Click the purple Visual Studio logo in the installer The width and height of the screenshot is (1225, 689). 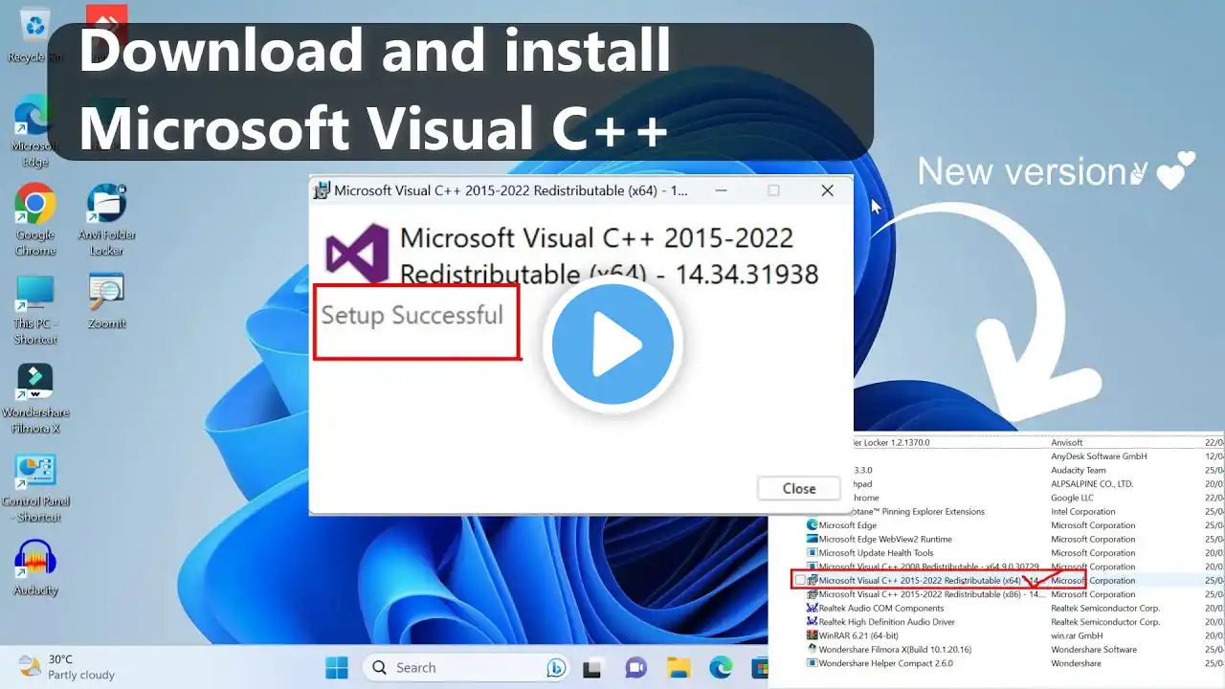[357, 253]
